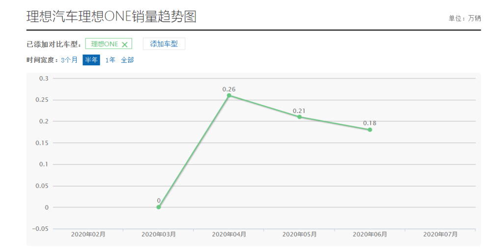491x252 pixels.
Task: Click the 2020年06月 axis label
Action: [x=370, y=234]
